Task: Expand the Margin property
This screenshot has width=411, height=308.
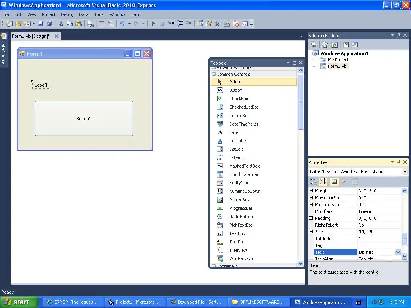Action: pyautogui.click(x=311, y=191)
